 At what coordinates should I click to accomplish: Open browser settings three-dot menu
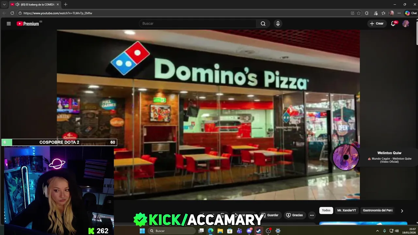[399, 13]
